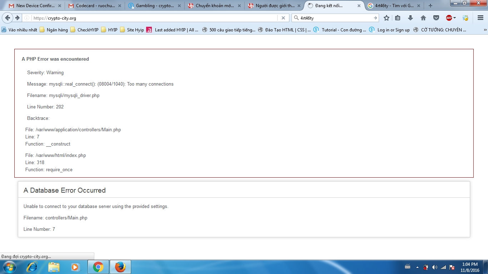Open 500 câu giao tiếp tiếng bookmark

pos(229,30)
